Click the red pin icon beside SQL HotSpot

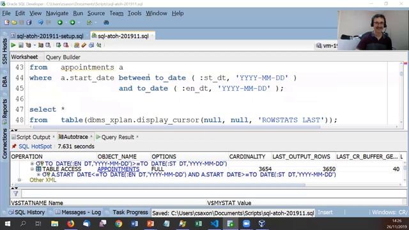(14, 146)
